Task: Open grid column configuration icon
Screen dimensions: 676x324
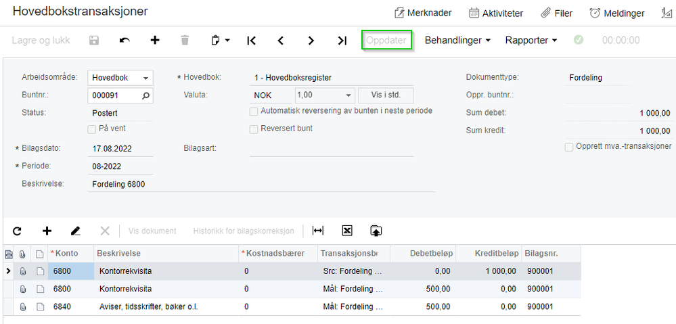Action: click(8, 254)
